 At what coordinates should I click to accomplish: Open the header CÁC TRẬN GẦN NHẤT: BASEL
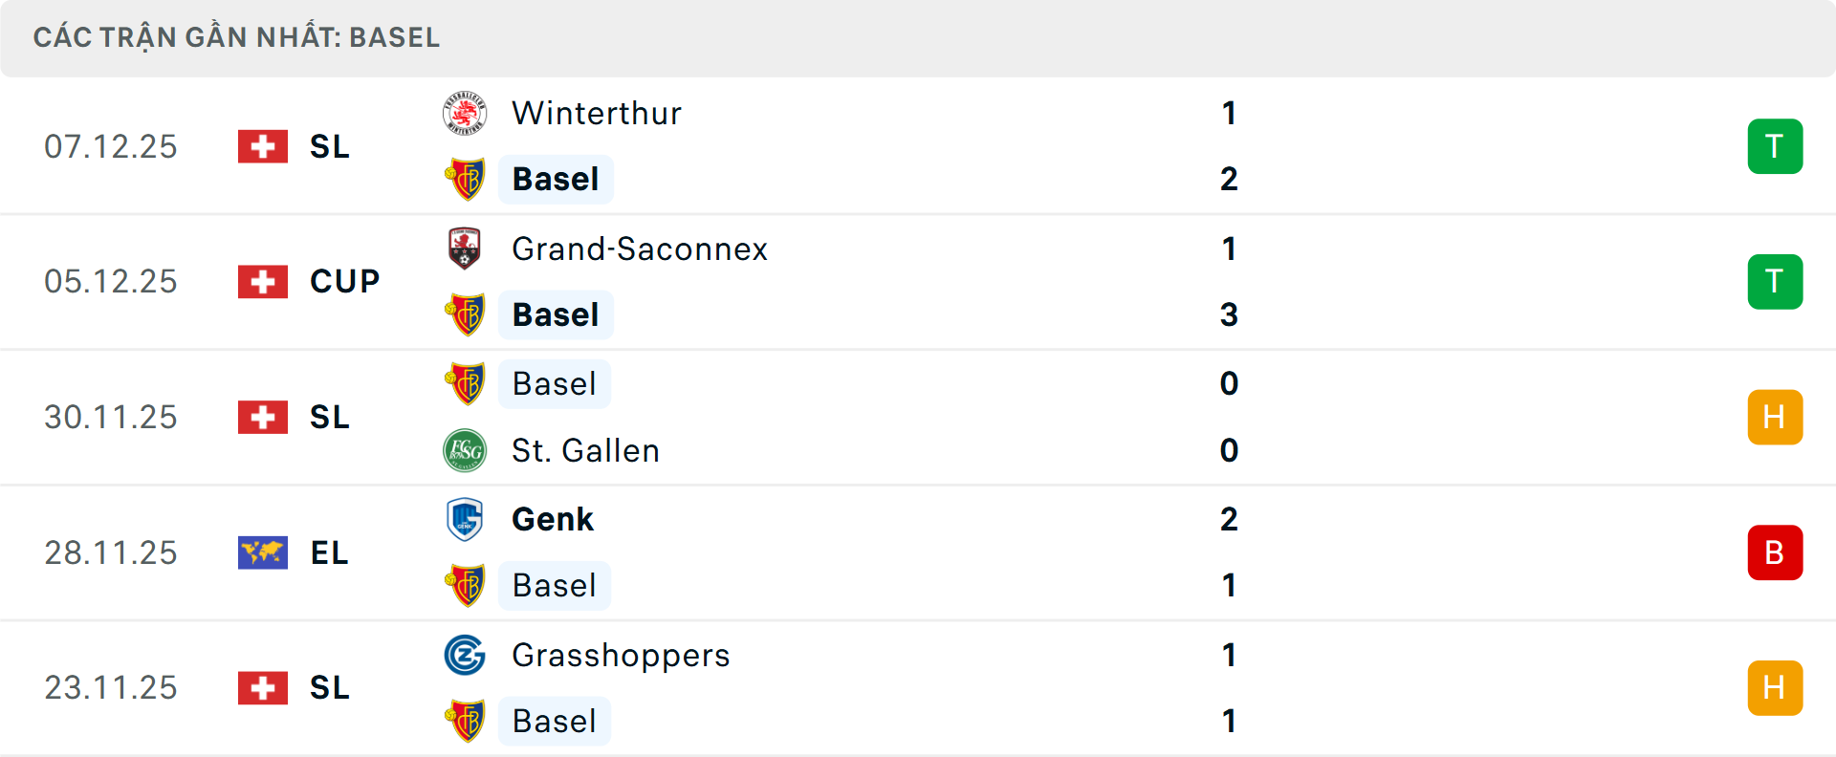coord(235,37)
